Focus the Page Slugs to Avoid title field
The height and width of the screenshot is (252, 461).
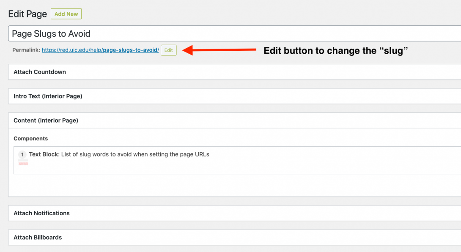[x=233, y=34]
